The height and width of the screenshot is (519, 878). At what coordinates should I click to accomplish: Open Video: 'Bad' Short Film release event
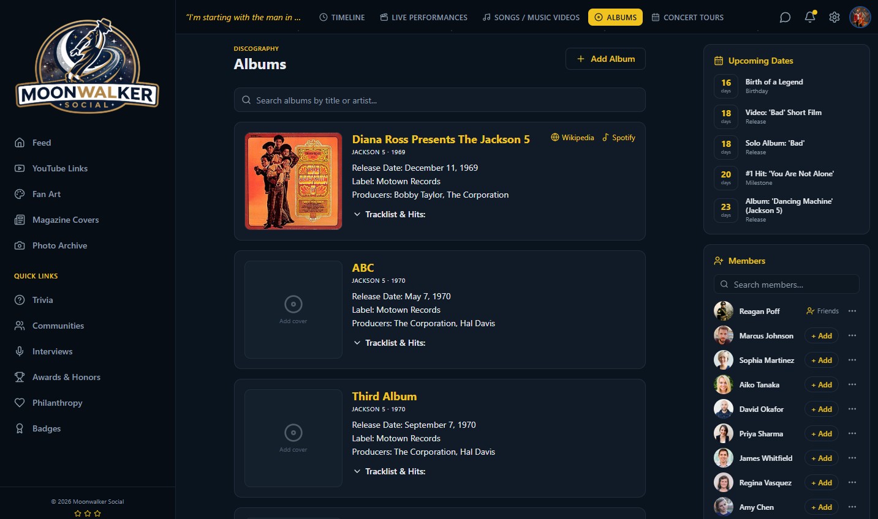pyautogui.click(x=787, y=117)
